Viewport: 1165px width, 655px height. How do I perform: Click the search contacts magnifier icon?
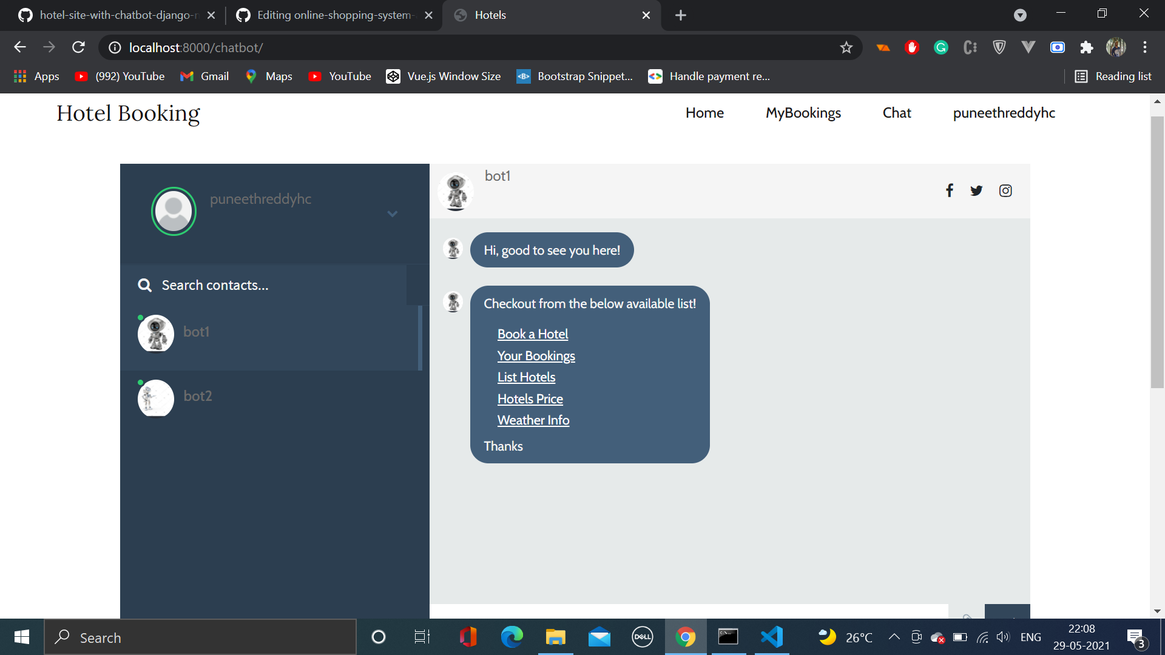[x=144, y=285]
